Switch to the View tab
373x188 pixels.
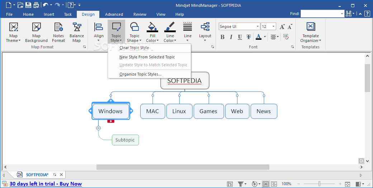point(161,14)
